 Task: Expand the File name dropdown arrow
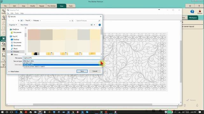coord(101,58)
